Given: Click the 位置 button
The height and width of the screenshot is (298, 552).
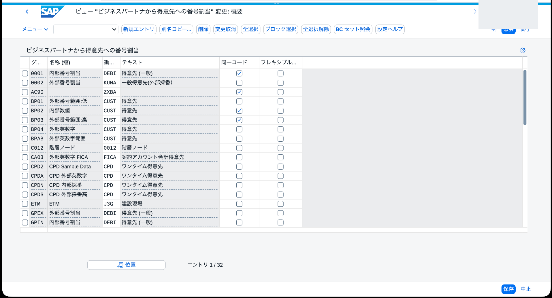Looking at the screenshot, I should point(126,265).
